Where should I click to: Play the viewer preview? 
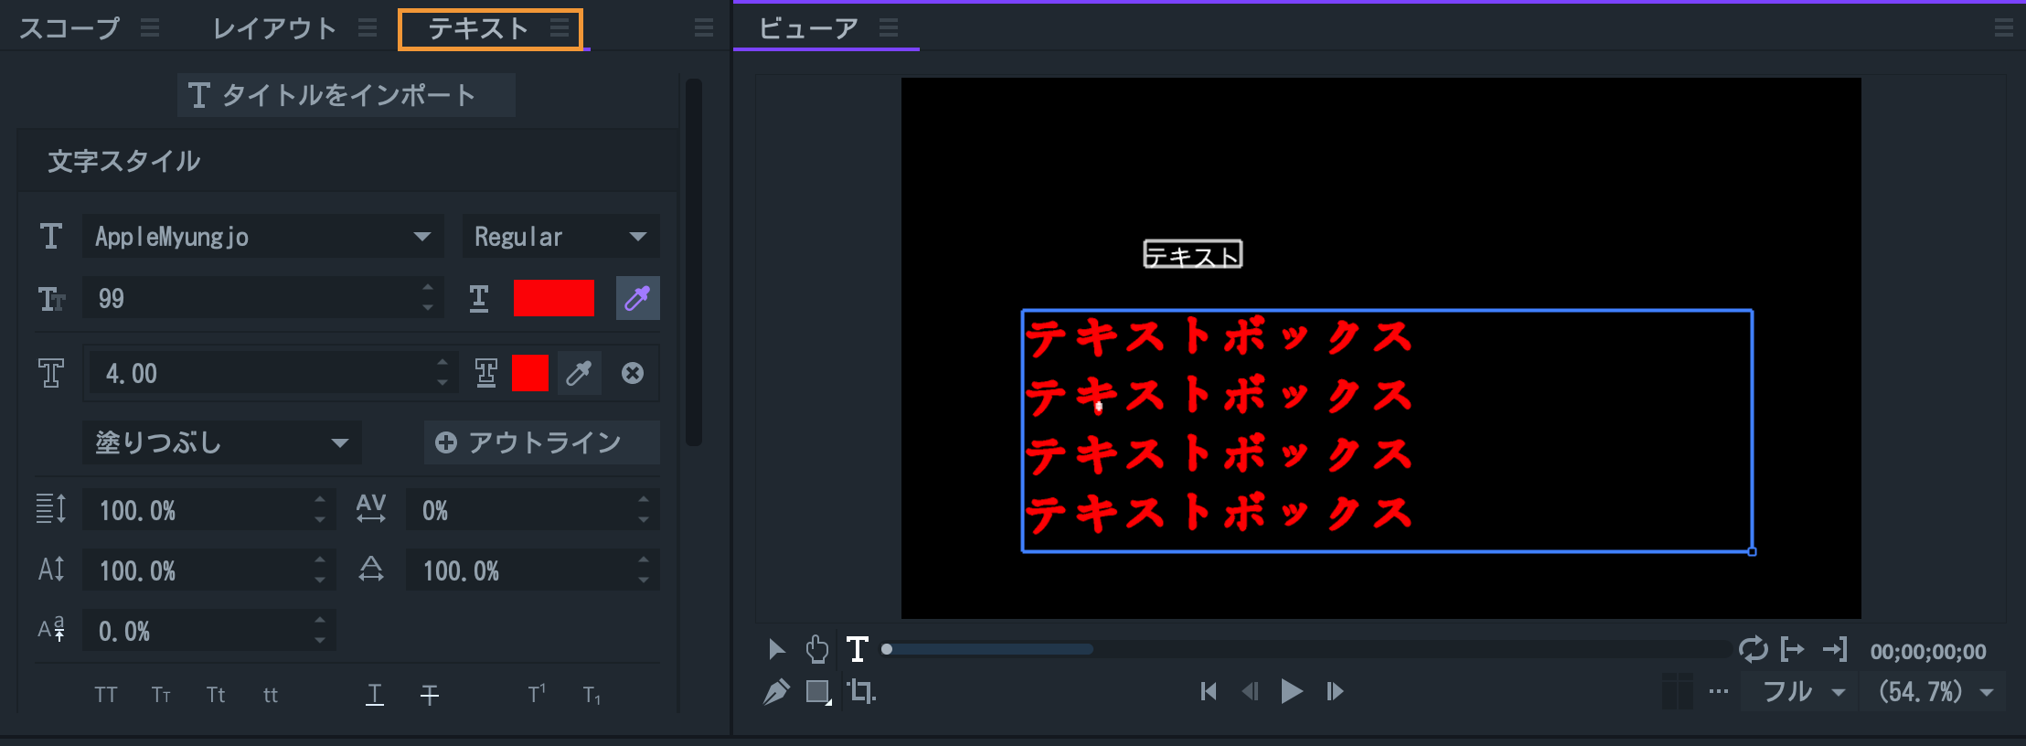pyautogui.click(x=1292, y=691)
